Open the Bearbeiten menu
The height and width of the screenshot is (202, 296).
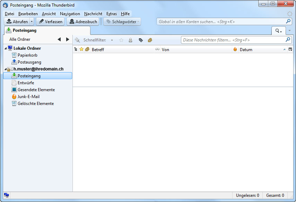coord(28,14)
